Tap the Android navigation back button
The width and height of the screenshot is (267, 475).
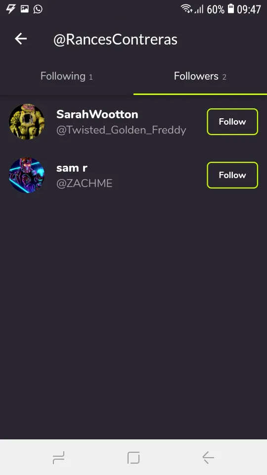(208, 457)
